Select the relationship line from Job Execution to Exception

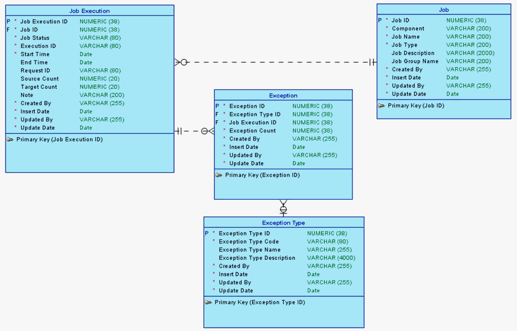coord(194,131)
